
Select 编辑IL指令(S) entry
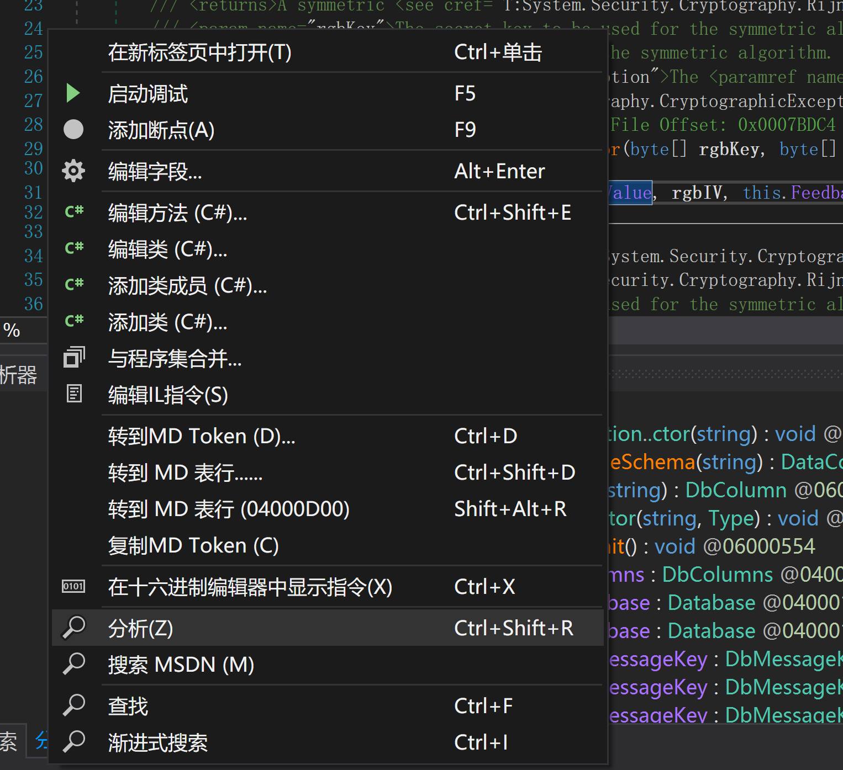coord(328,395)
